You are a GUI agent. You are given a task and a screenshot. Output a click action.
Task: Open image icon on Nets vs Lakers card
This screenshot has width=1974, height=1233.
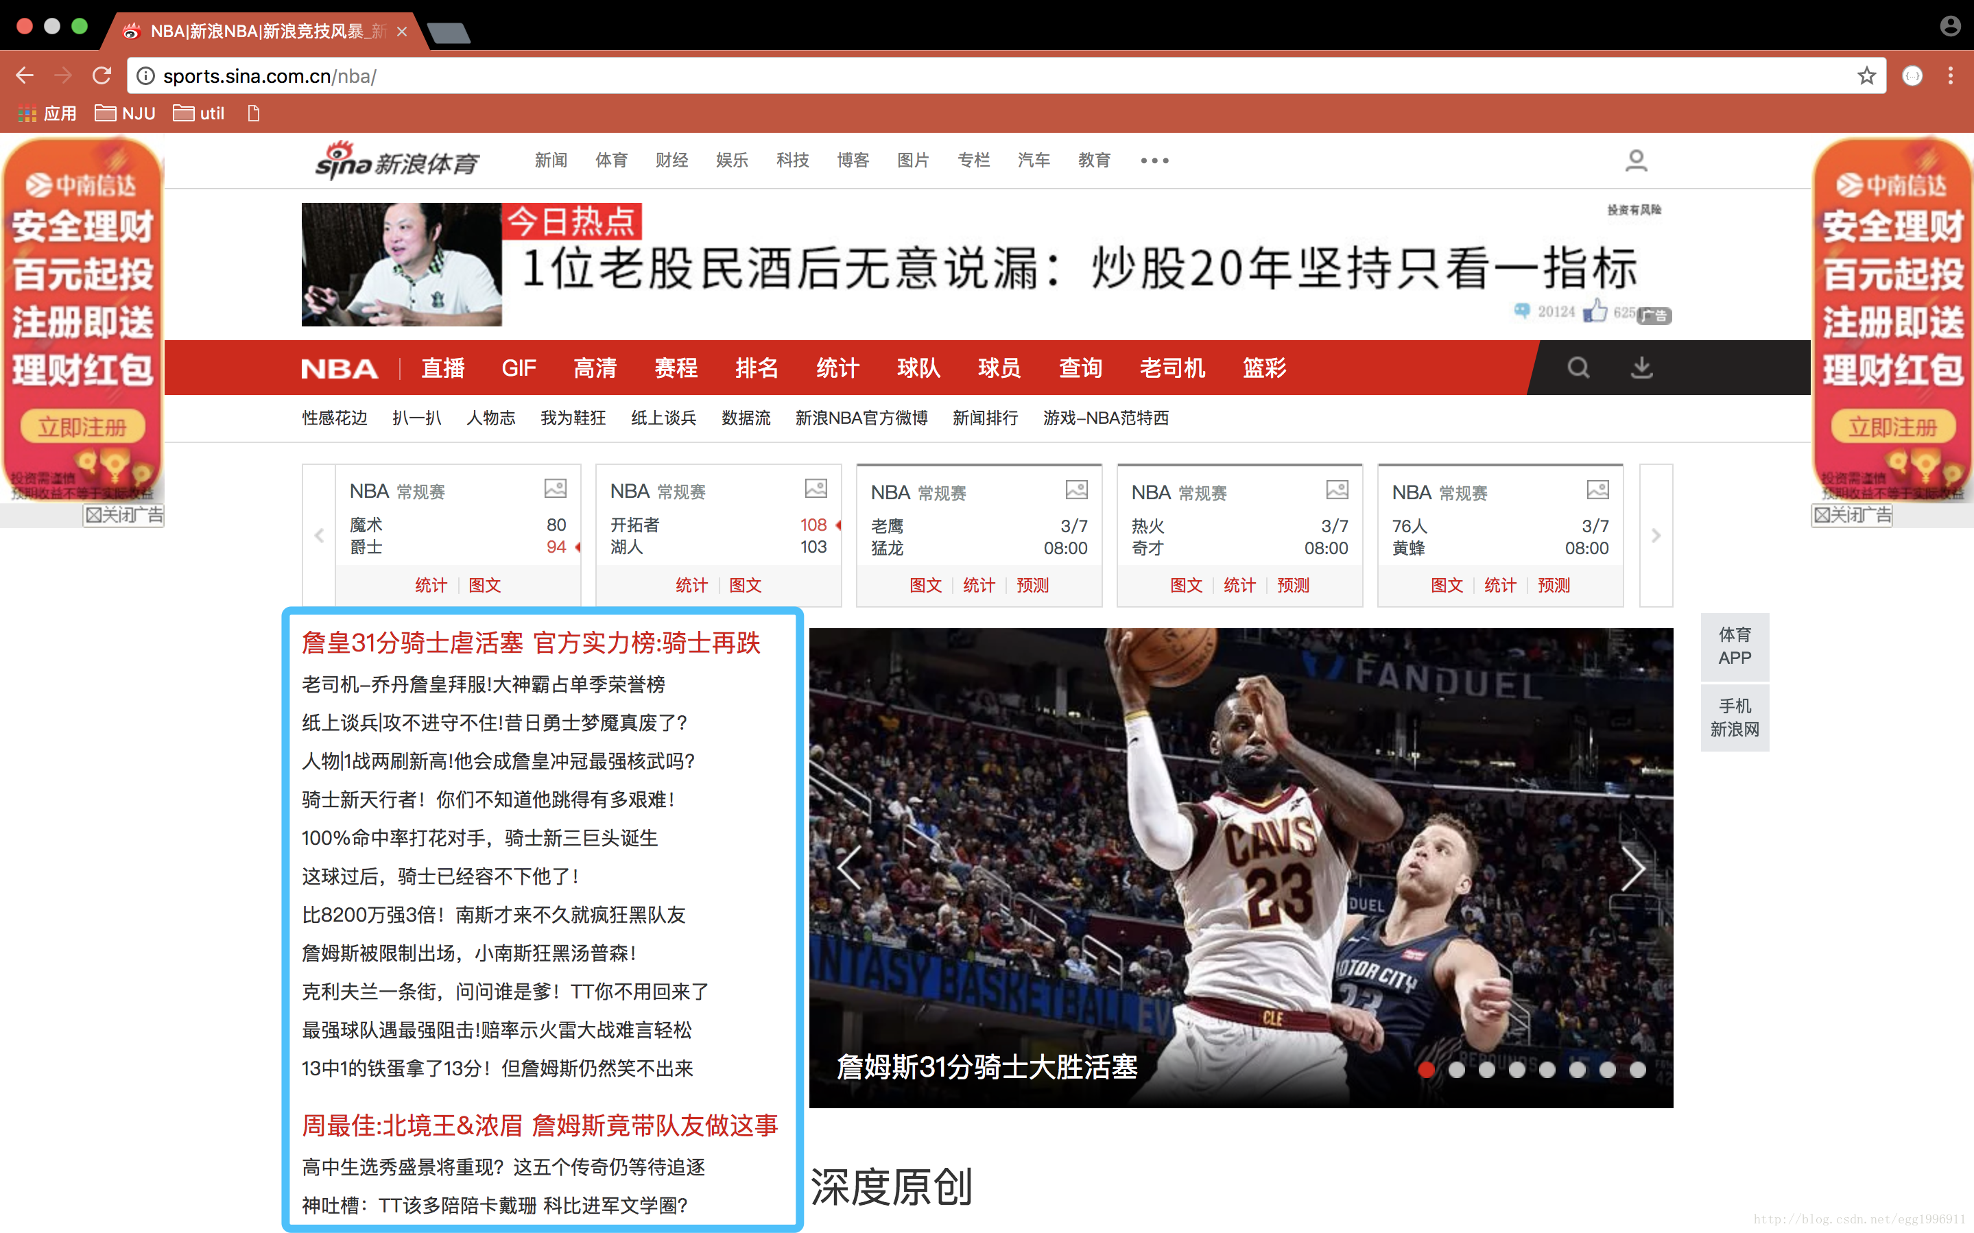click(x=816, y=488)
